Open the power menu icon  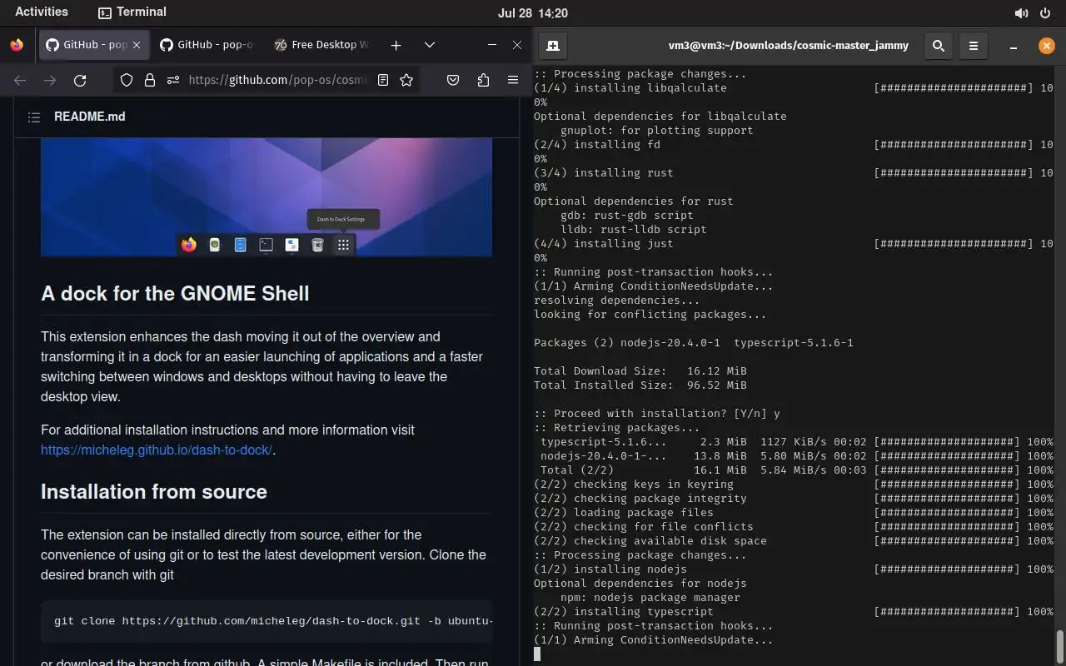(x=1045, y=12)
